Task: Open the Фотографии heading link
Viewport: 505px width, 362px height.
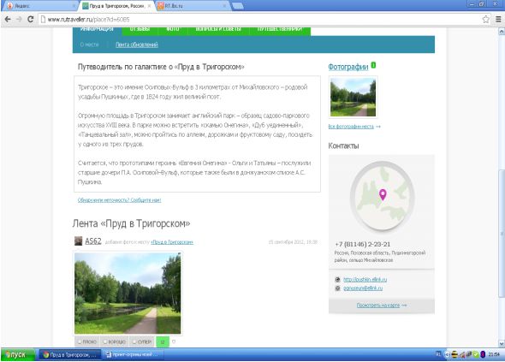Action: (348, 67)
